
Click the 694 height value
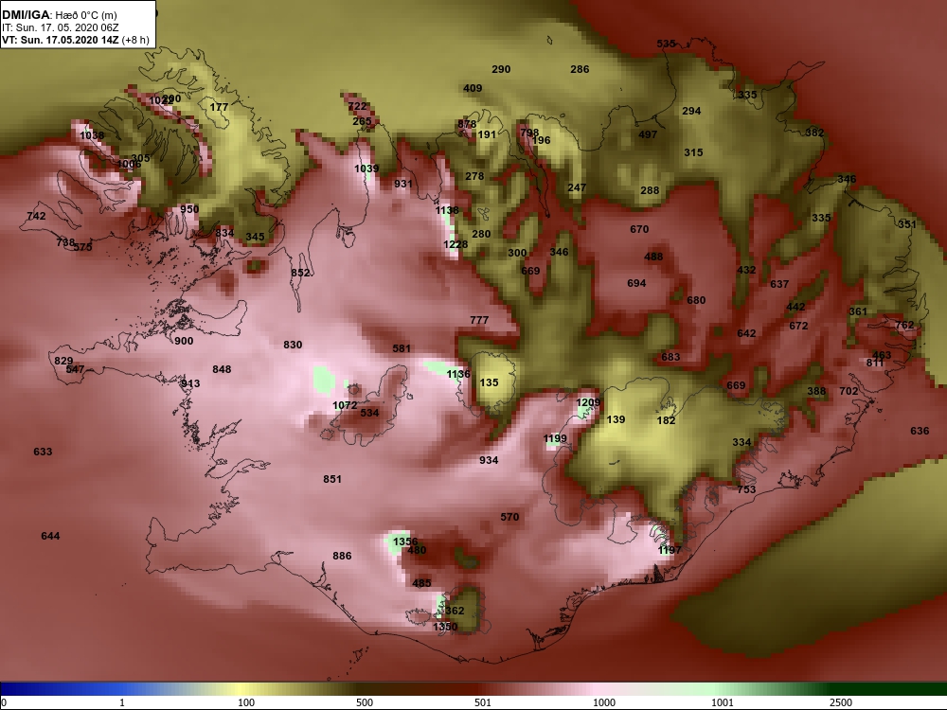coord(636,282)
